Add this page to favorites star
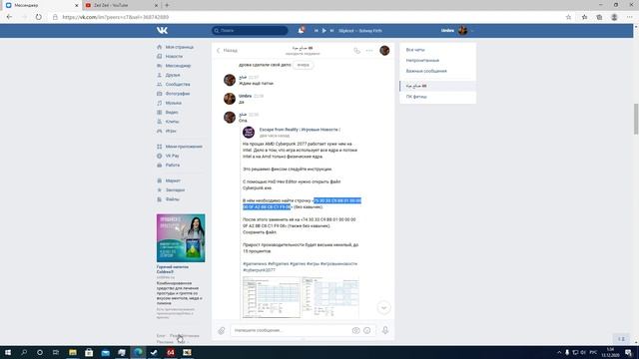Screen dimensions: 639x359 (x=568, y=17)
